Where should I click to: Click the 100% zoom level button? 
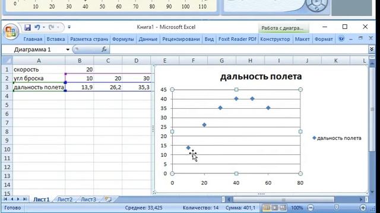[x=297, y=208]
